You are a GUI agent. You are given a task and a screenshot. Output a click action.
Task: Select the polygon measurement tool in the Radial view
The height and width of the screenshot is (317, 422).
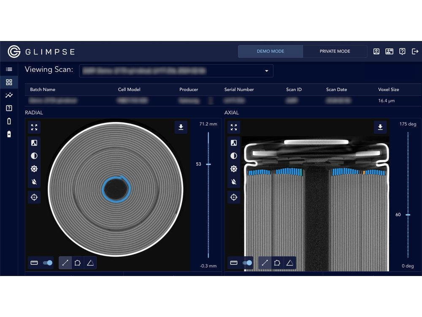(x=78, y=262)
